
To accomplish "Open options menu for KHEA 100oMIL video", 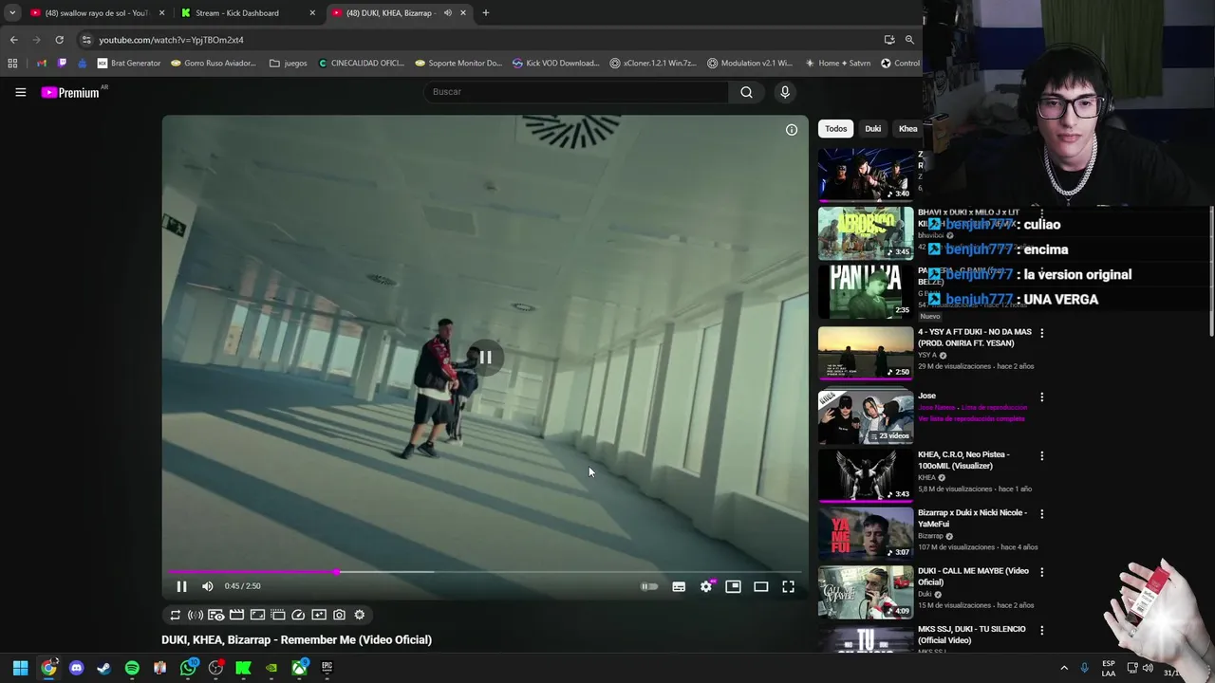I will (x=1041, y=455).
